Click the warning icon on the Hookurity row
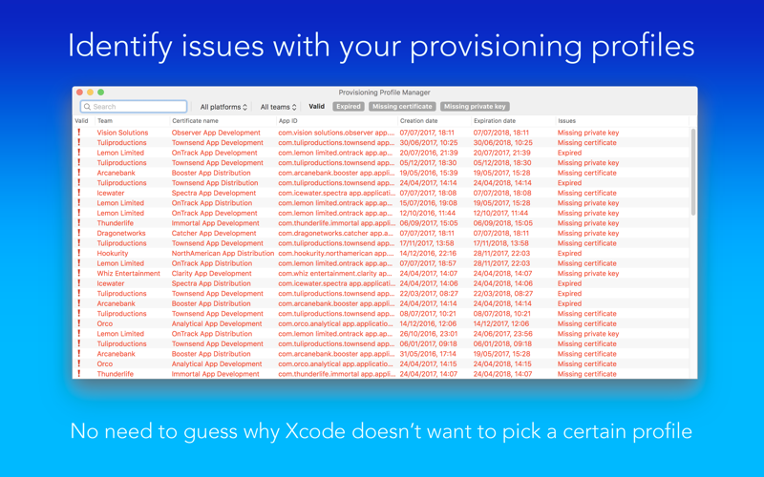 point(79,253)
